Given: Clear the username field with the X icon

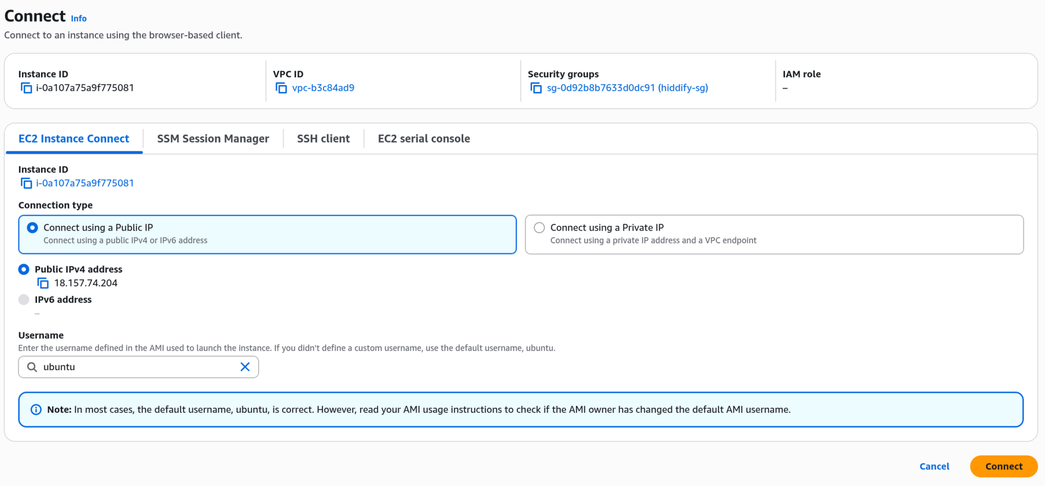Looking at the screenshot, I should [x=245, y=366].
